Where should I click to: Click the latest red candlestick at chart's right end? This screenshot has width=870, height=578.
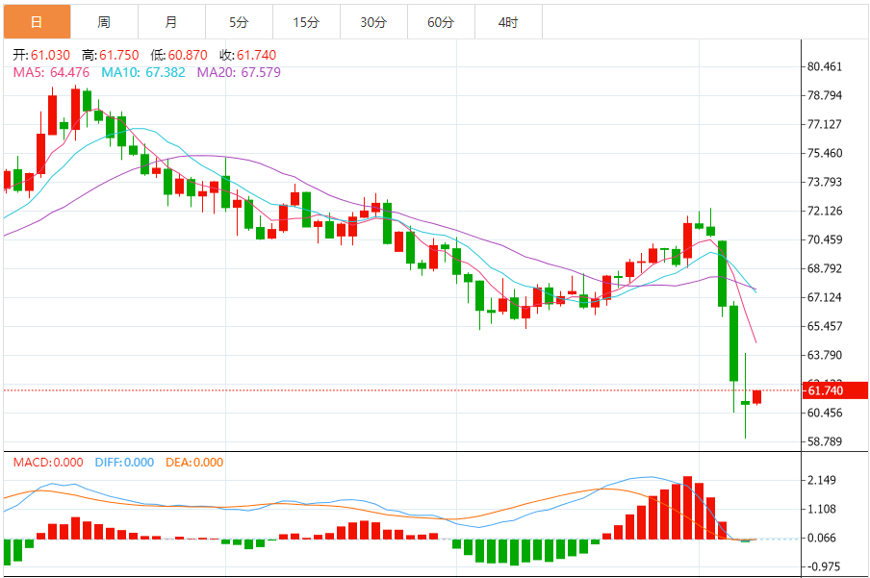point(756,396)
